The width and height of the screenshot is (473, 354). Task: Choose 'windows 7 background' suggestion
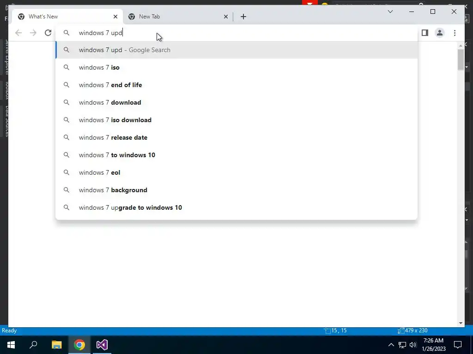click(236, 190)
